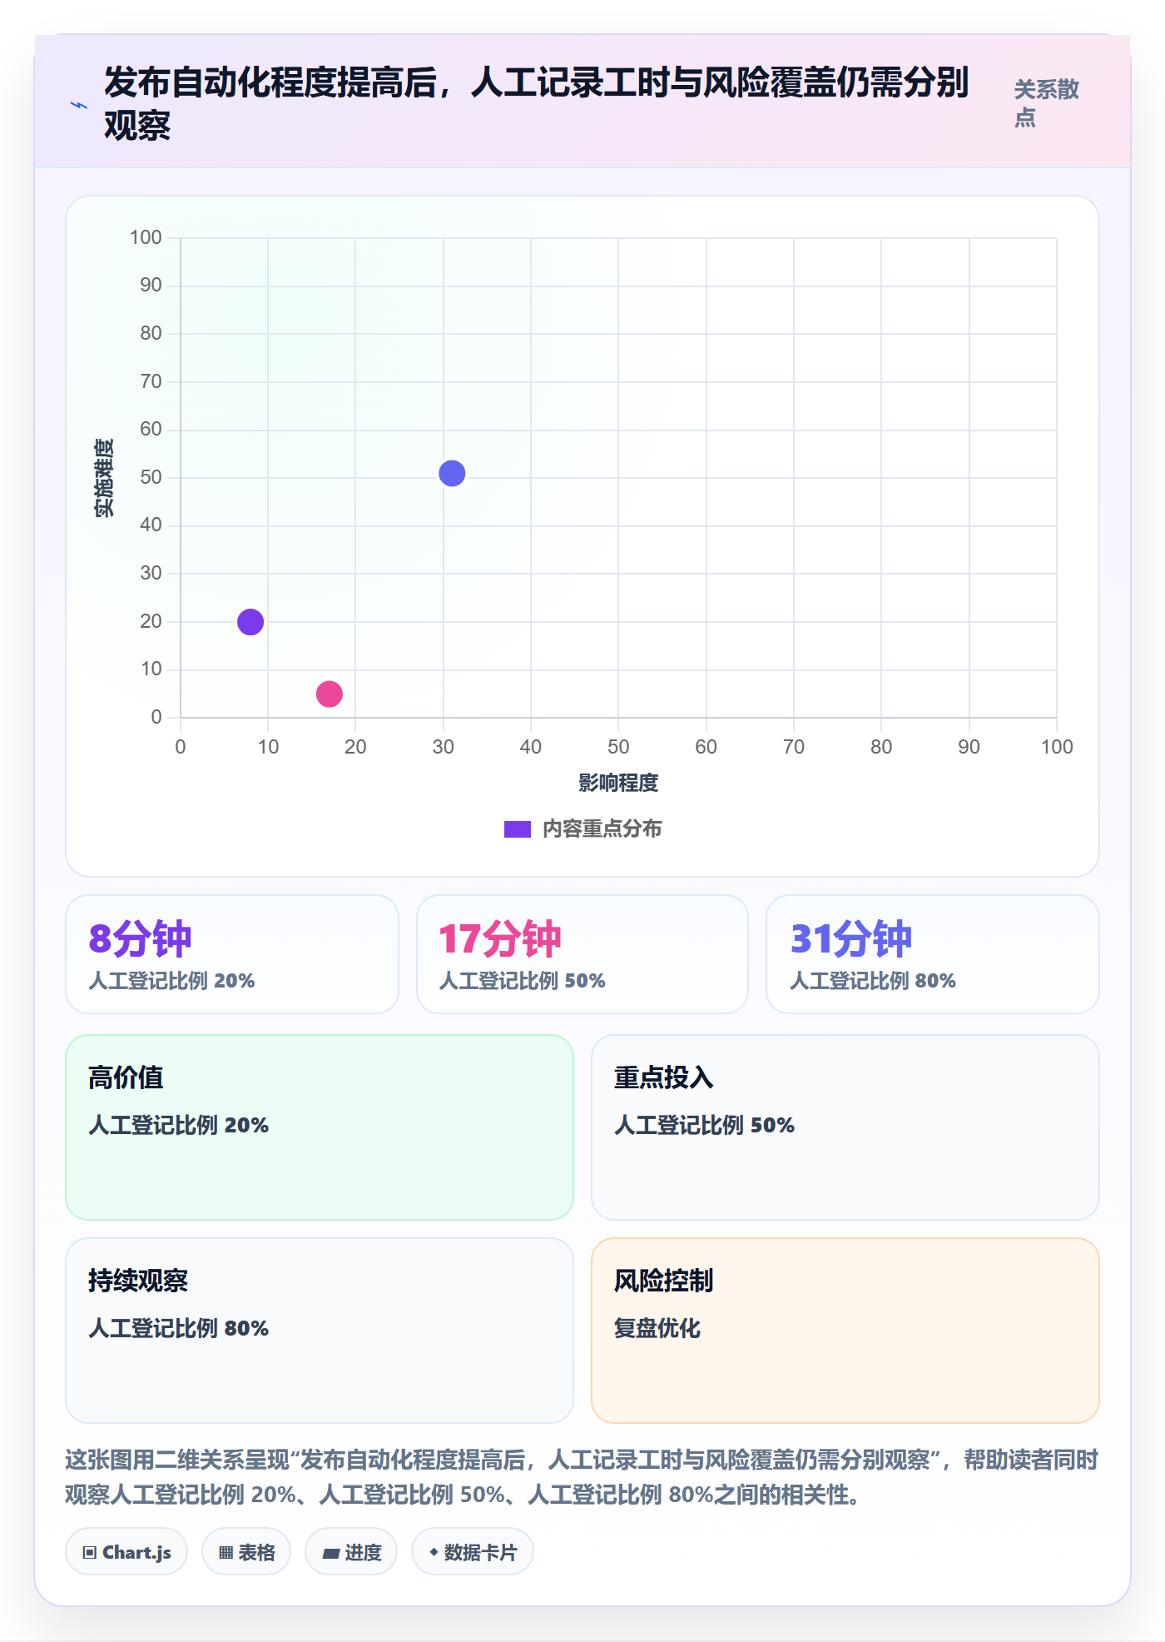Click 人工登记比例 80% under 31分钟
The height and width of the screenshot is (1642, 1165).
pyautogui.click(x=873, y=981)
